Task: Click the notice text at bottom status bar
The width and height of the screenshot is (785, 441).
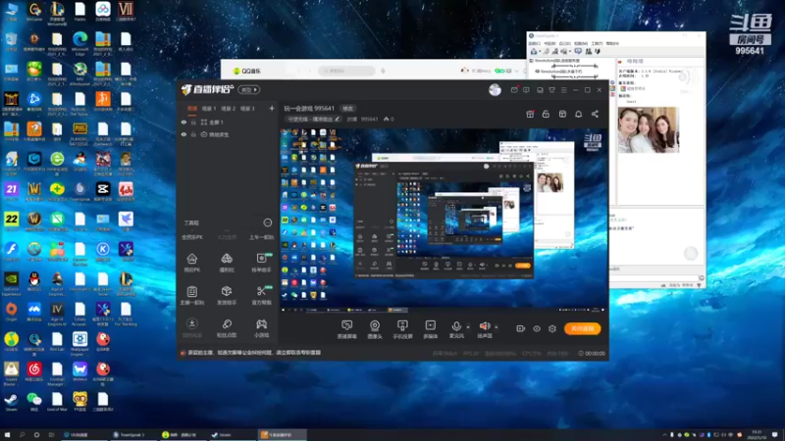Action: 254,353
